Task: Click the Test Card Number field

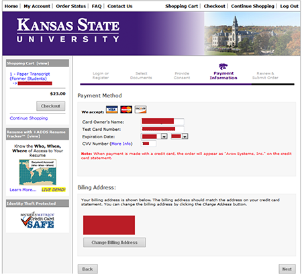Action: (x=162, y=129)
